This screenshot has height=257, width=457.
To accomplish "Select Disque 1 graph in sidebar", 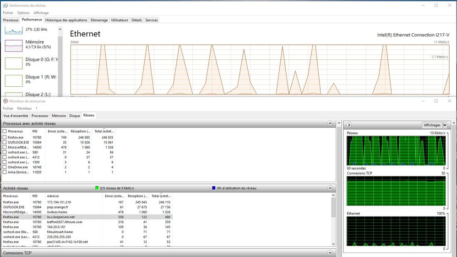I will coord(14,80).
